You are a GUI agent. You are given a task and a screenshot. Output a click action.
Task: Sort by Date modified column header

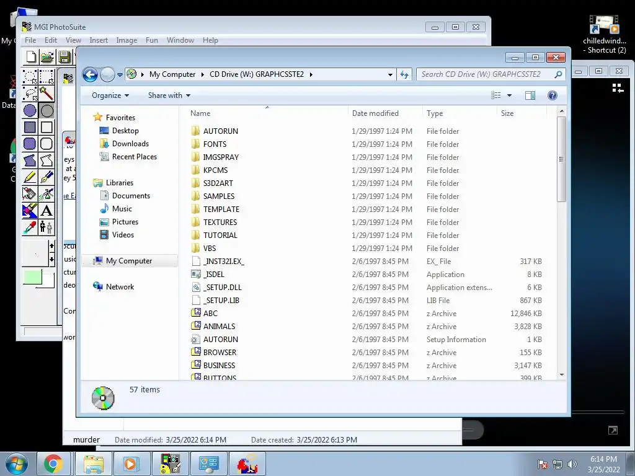point(385,113)
